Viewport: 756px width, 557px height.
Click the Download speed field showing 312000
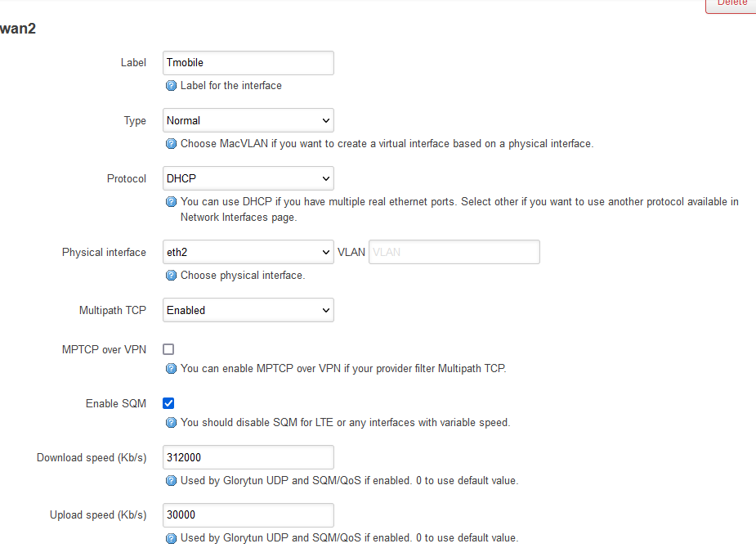pos(248,456)
